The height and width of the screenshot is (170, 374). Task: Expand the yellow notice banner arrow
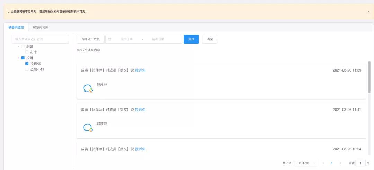(368, 11)
